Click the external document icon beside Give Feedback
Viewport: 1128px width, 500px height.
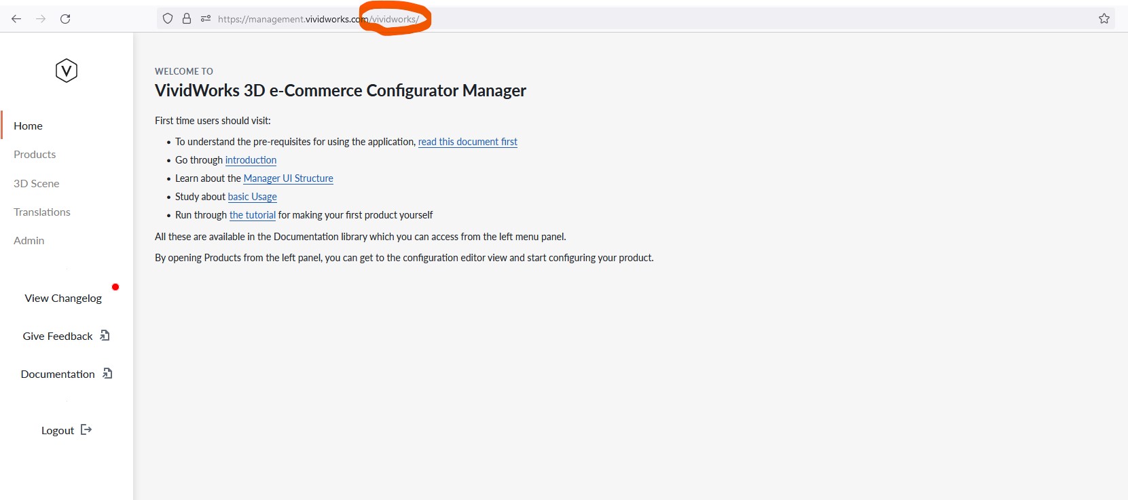tap(105, 335)
